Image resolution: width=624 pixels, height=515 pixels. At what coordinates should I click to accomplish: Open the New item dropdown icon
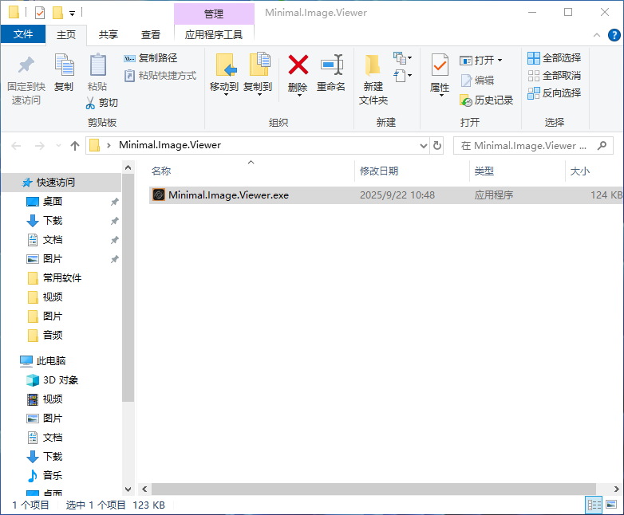click(402, 58)
